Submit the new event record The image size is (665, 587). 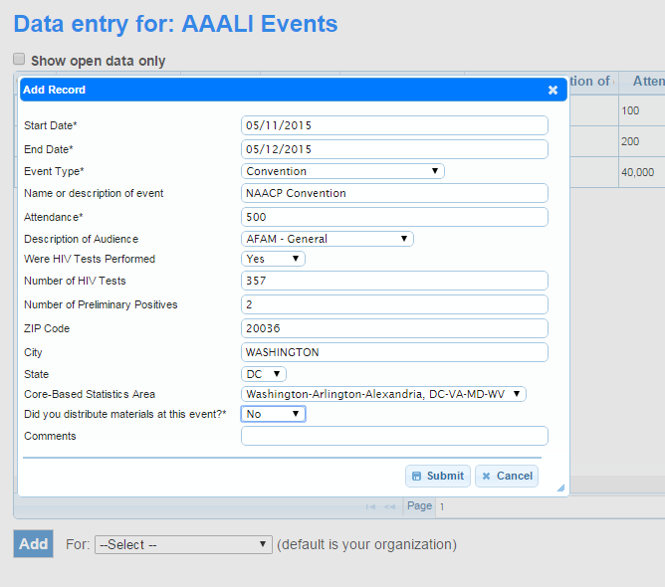pos(438,476)
